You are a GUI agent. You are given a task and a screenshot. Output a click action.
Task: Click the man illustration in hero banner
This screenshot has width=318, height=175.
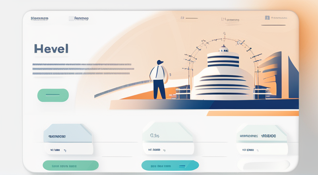click(159, 80)
